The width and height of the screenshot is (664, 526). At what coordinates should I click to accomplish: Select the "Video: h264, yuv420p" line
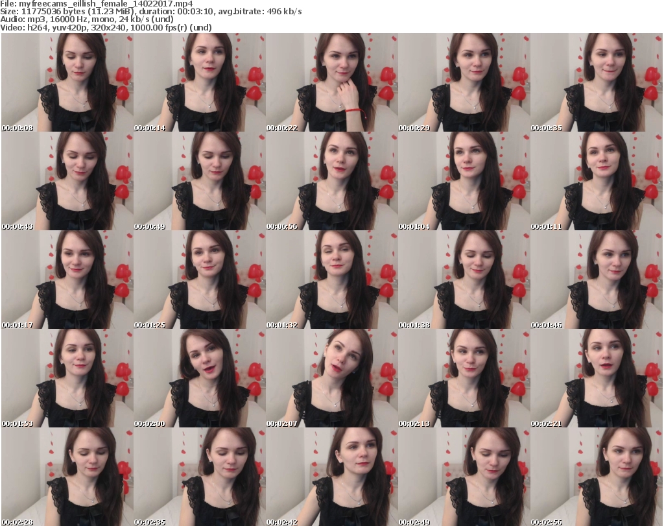[106, 27]
